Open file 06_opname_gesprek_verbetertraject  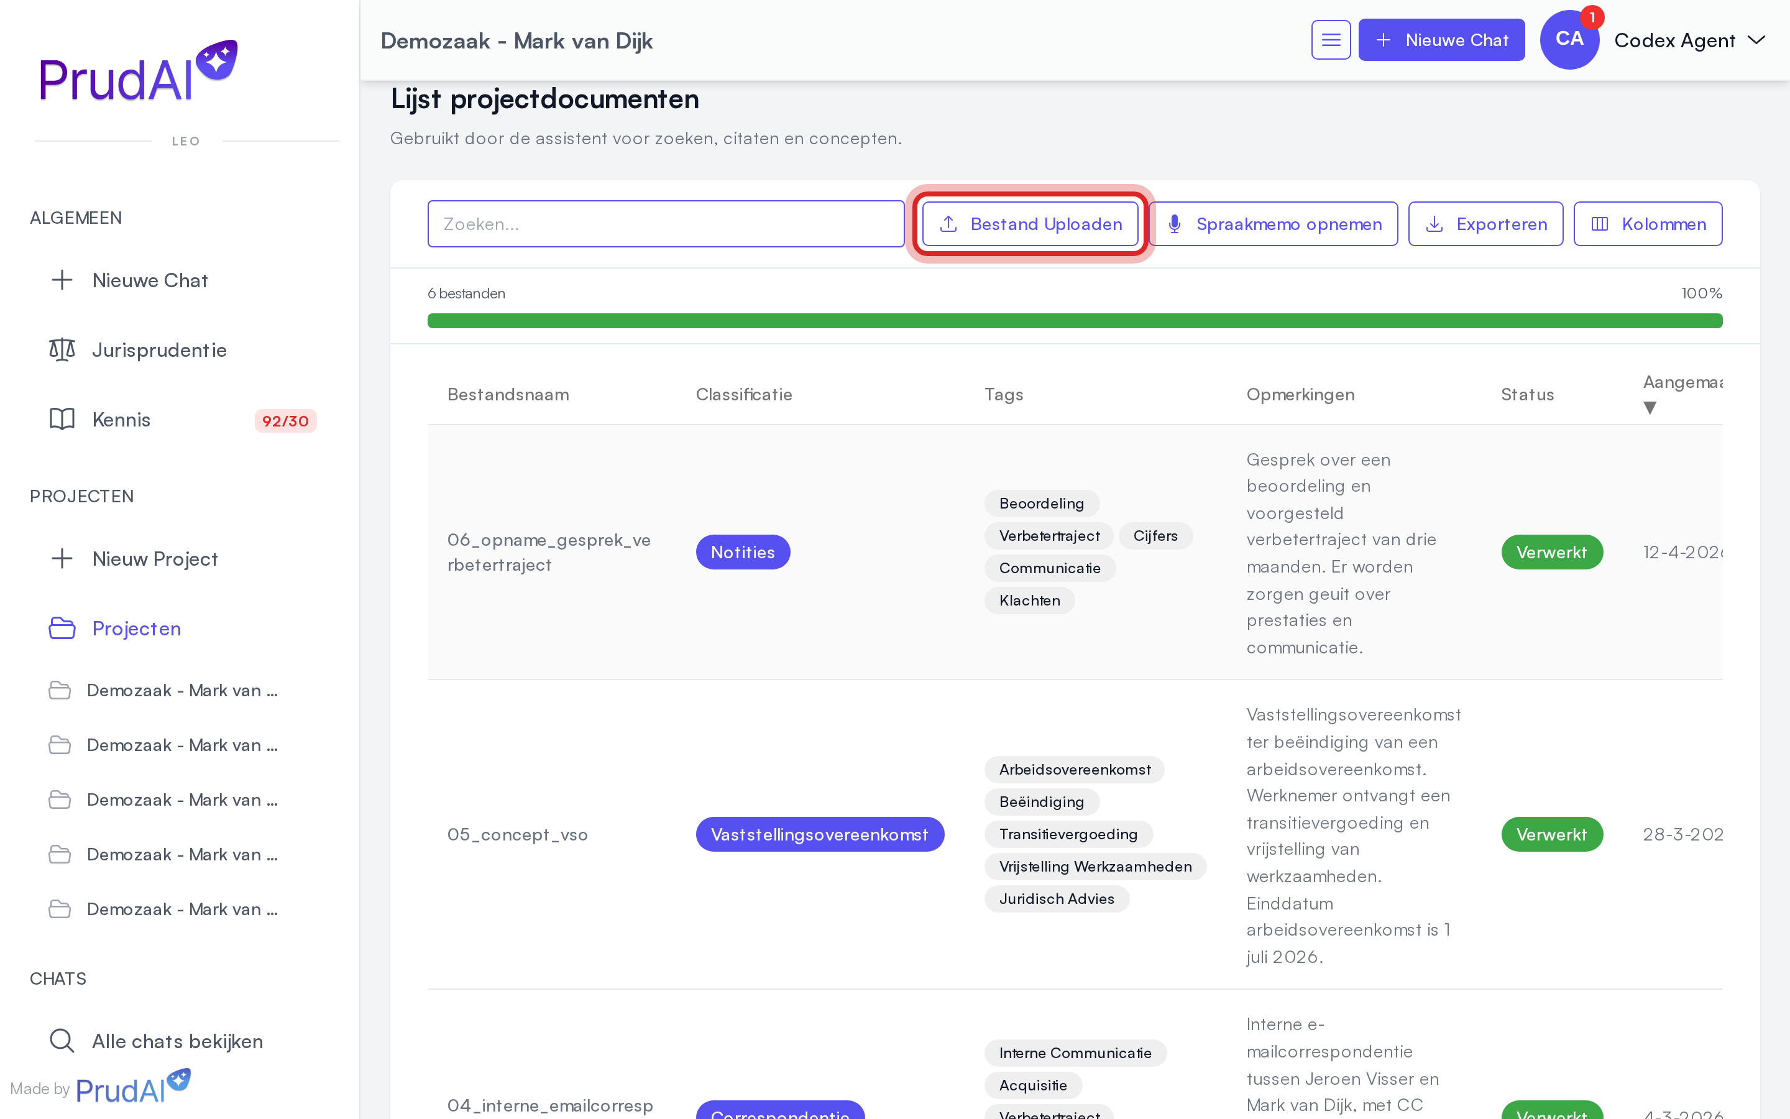click(x=549, y=552)
